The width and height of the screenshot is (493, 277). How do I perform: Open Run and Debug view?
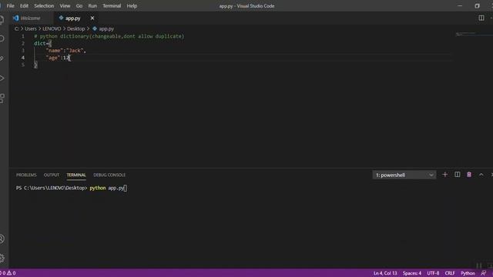point(2,78)
